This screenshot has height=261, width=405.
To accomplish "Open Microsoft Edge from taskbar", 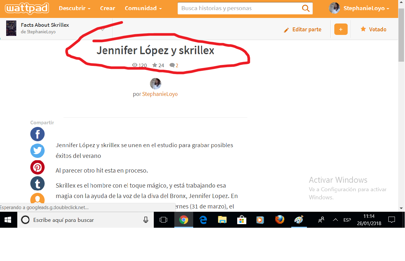I will 203,220.
